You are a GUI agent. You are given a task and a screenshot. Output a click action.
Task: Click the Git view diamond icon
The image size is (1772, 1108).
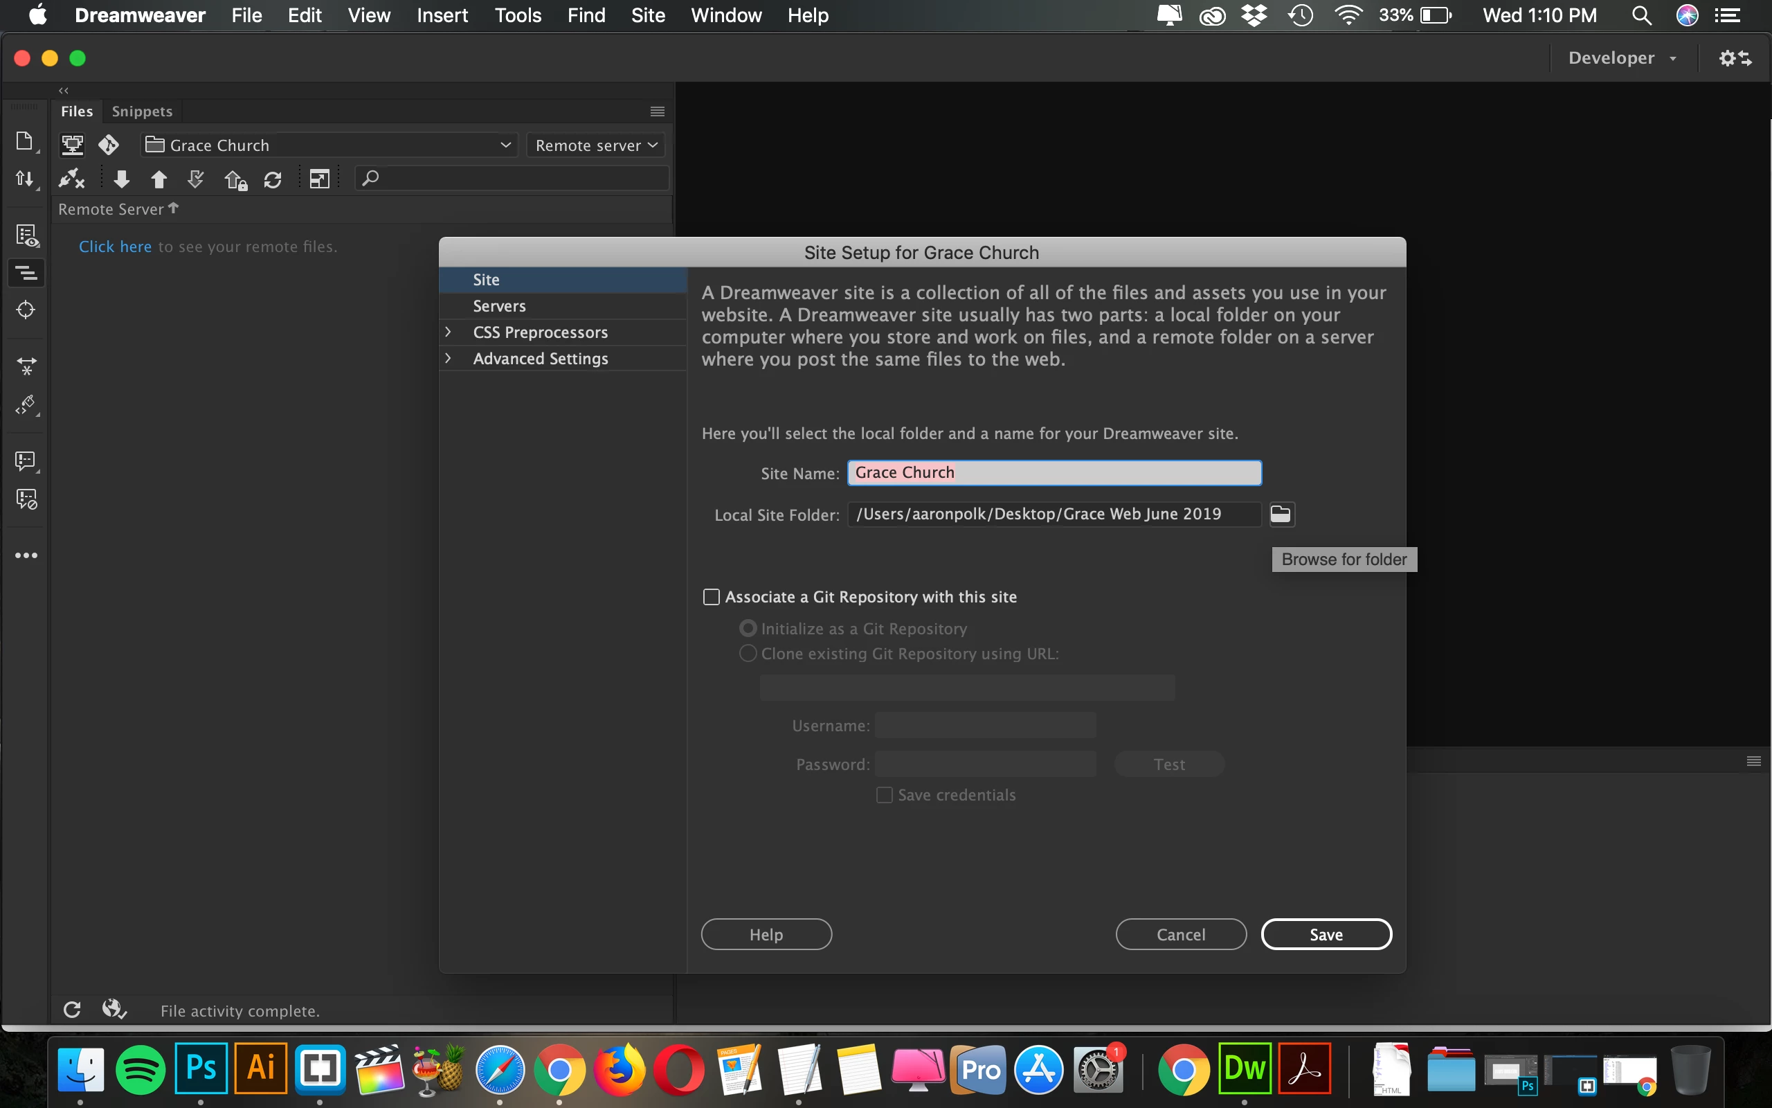109,145
